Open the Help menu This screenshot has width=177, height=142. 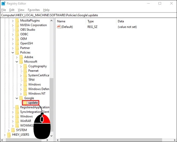(46, 10)
